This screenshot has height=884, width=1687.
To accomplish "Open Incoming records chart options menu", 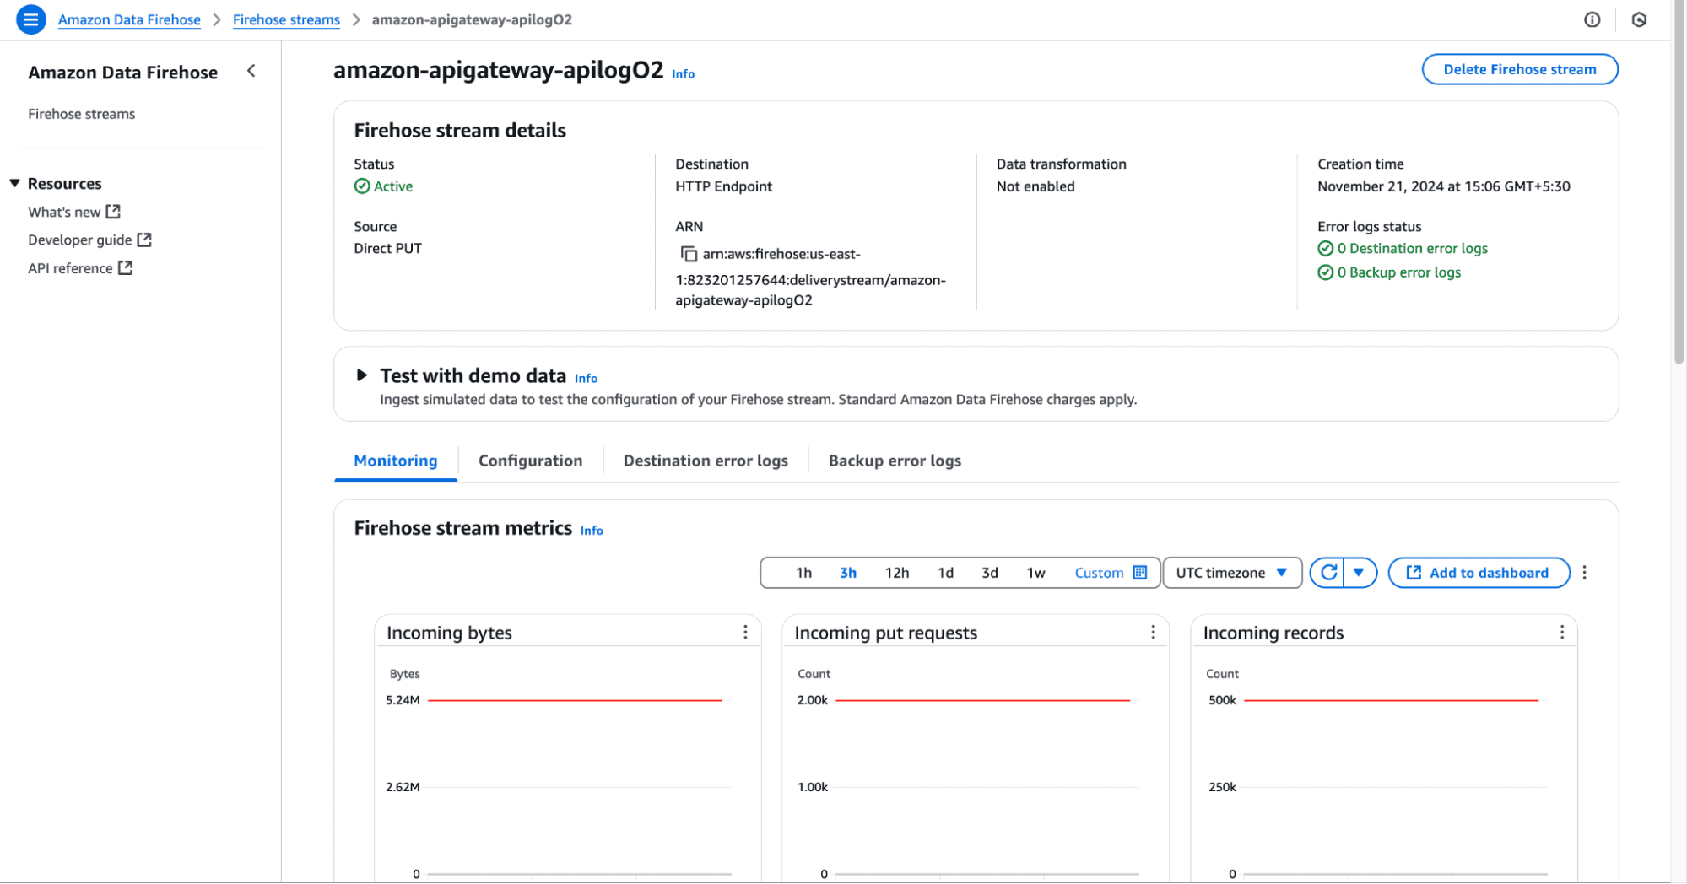I will (1561, 633).
